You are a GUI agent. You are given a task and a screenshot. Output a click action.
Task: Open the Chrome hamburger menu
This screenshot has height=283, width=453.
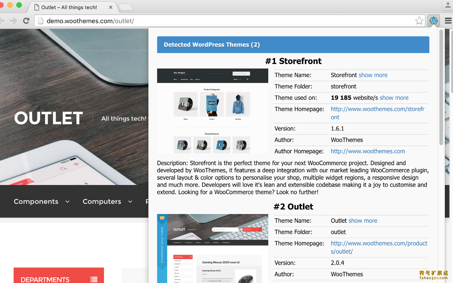(x=448, y=21)
